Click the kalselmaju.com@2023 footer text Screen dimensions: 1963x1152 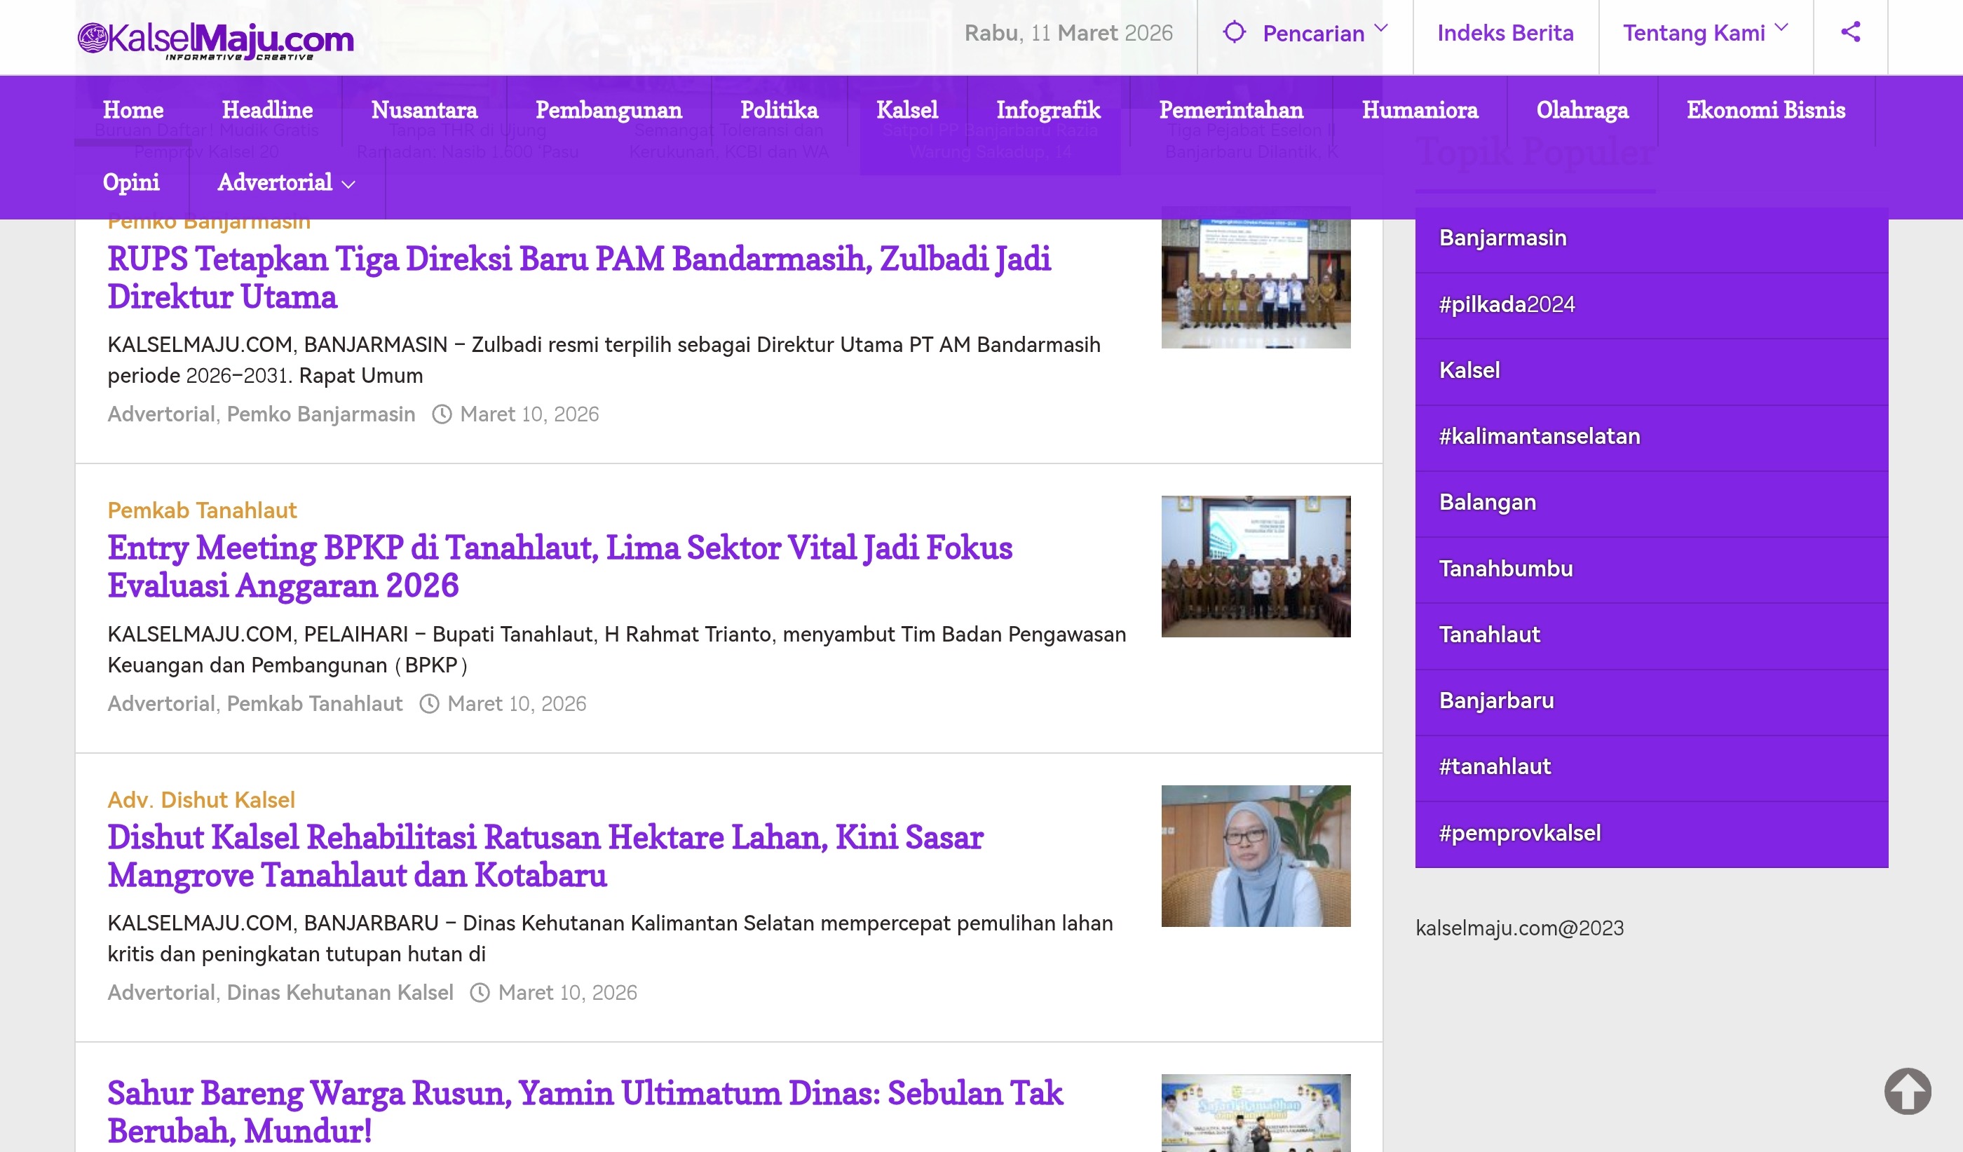1519,928
